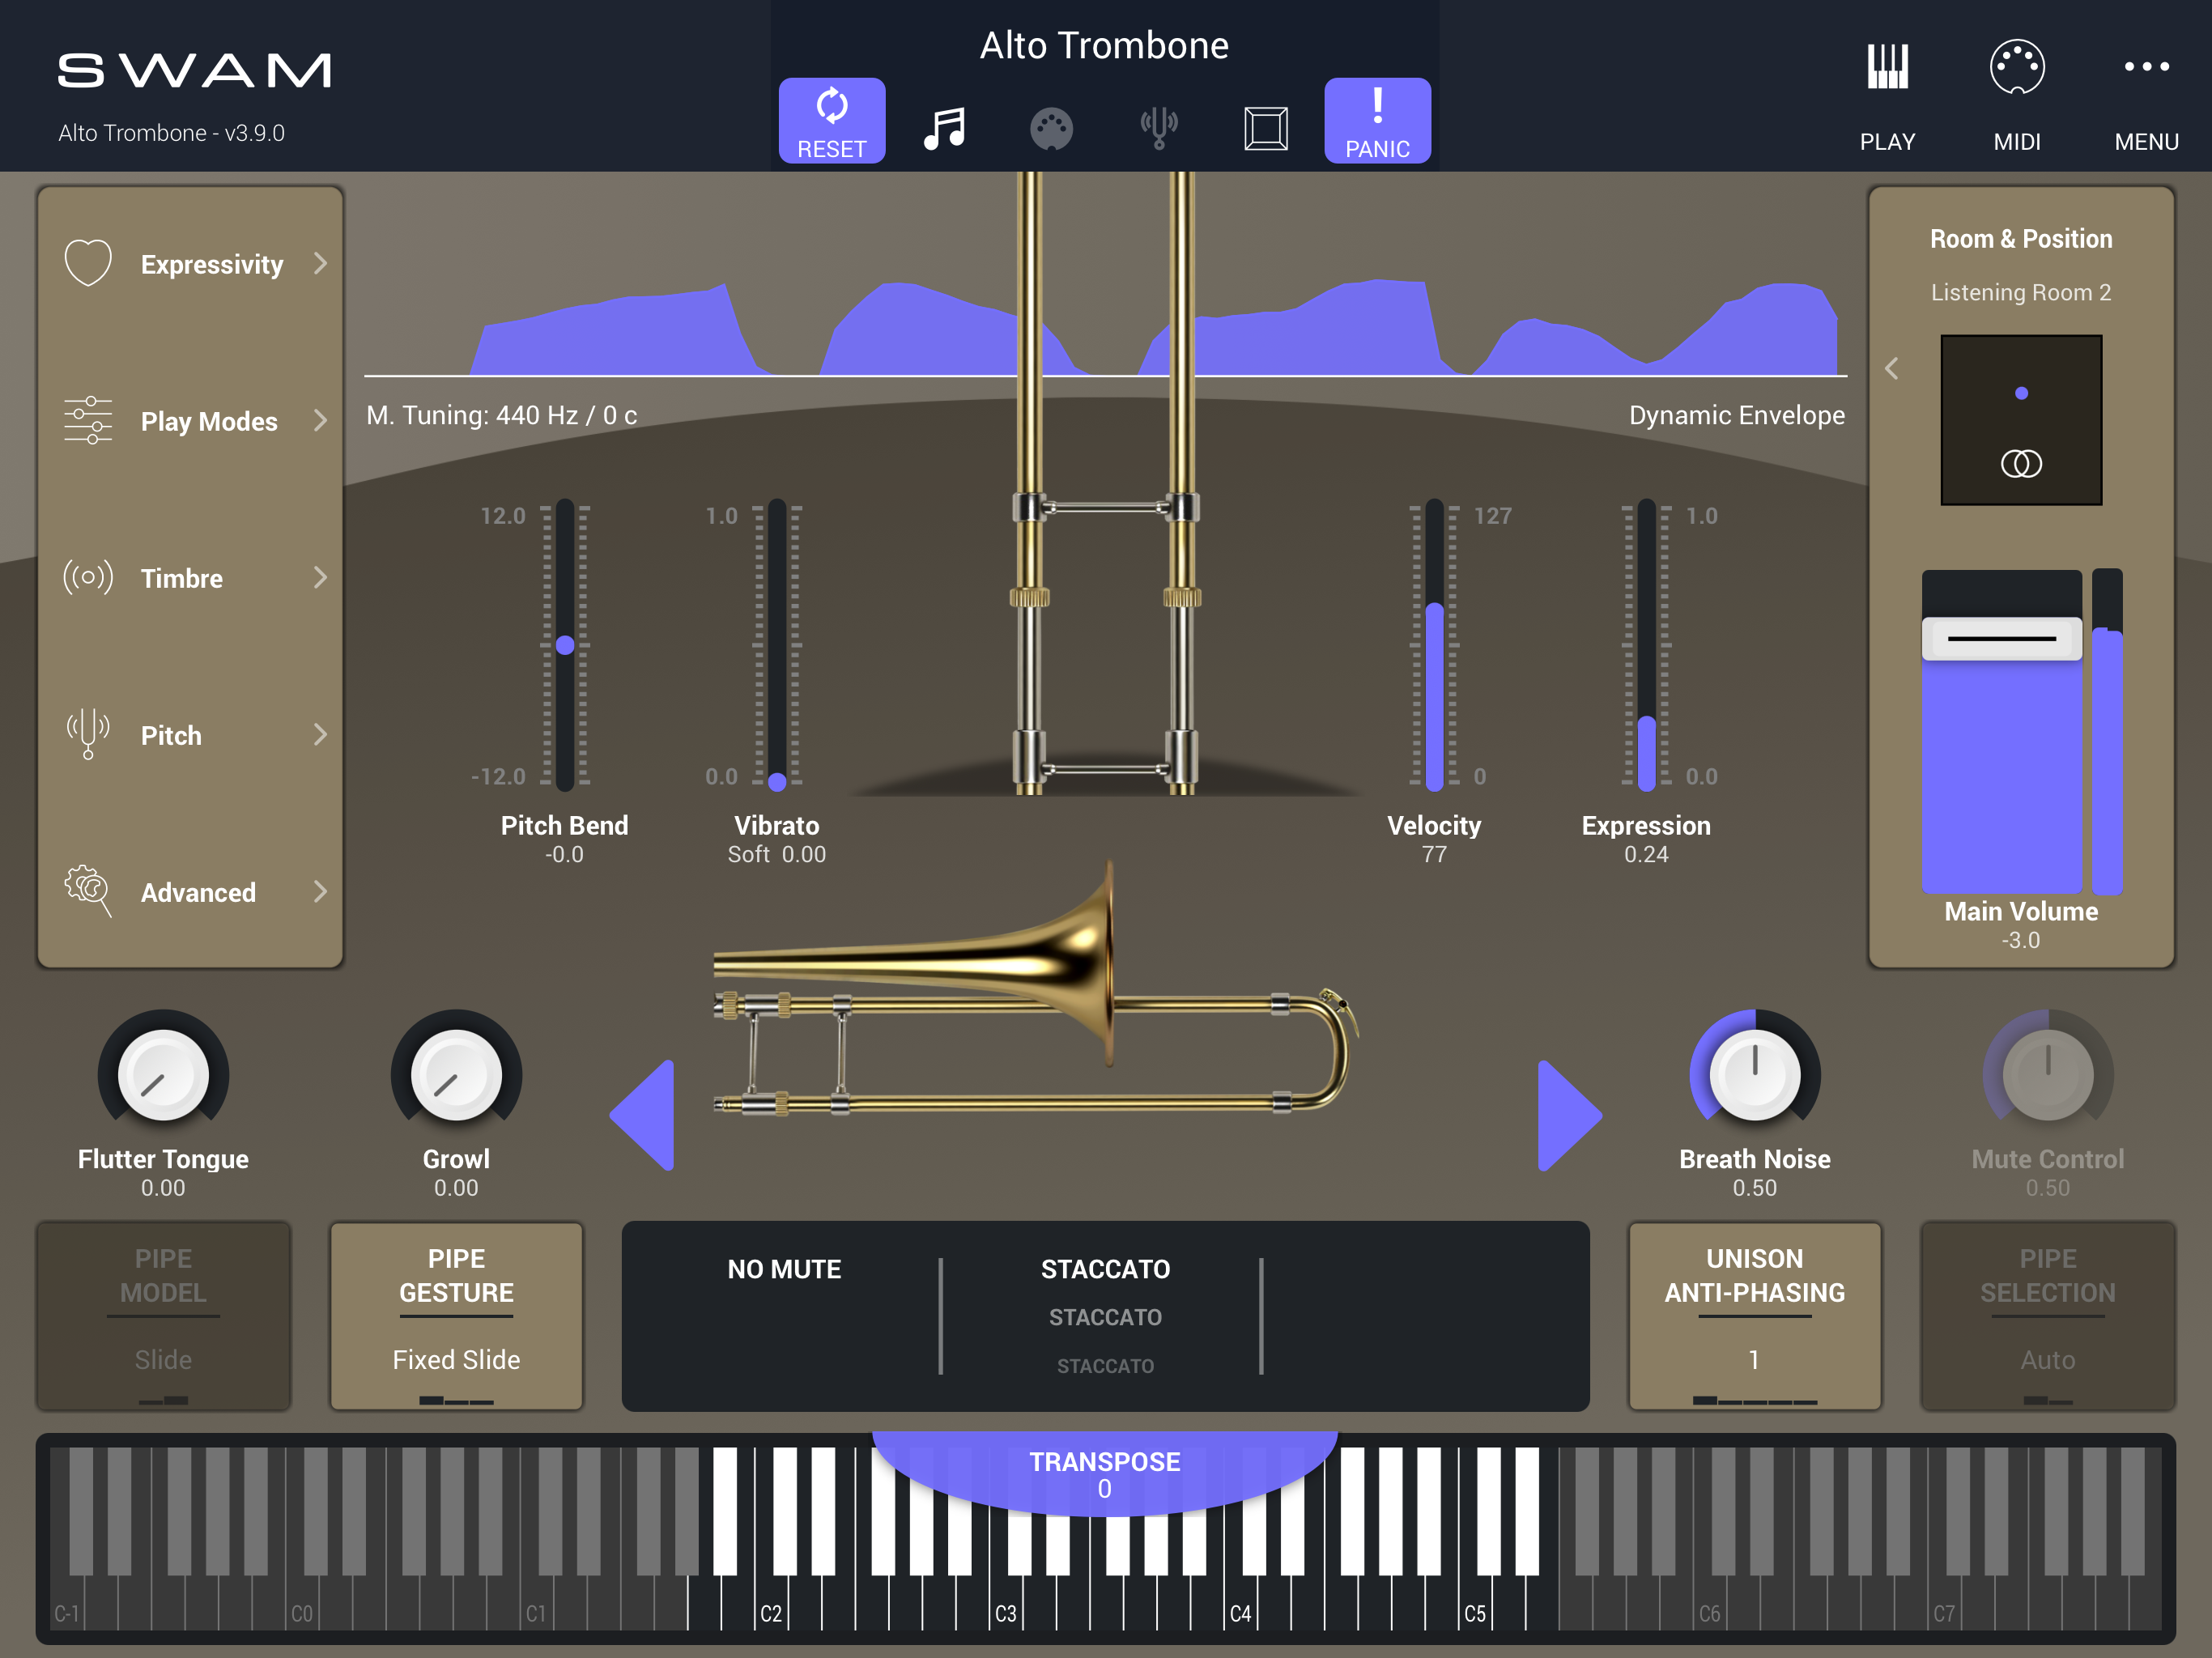The width and height of the screenshot is (2212, 1658).
Task: Expand the Expressivity chevron arrow
Action: 320,263
